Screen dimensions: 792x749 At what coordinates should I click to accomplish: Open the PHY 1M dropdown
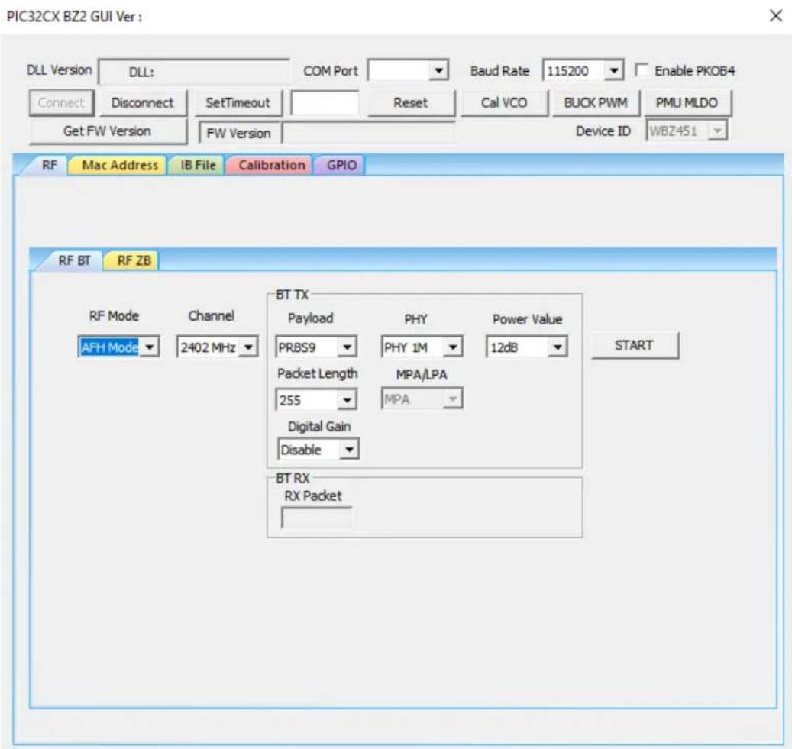422,347
